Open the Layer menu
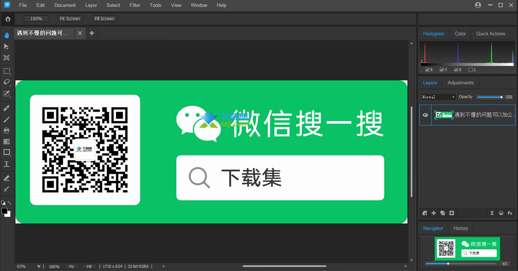The width and height of the screenshot is (518, 271). pyautogui.click(x=91, y=5)
